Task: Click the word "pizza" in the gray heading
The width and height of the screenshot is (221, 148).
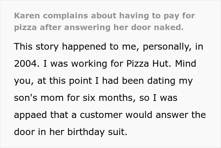Action: pos(25,28)
